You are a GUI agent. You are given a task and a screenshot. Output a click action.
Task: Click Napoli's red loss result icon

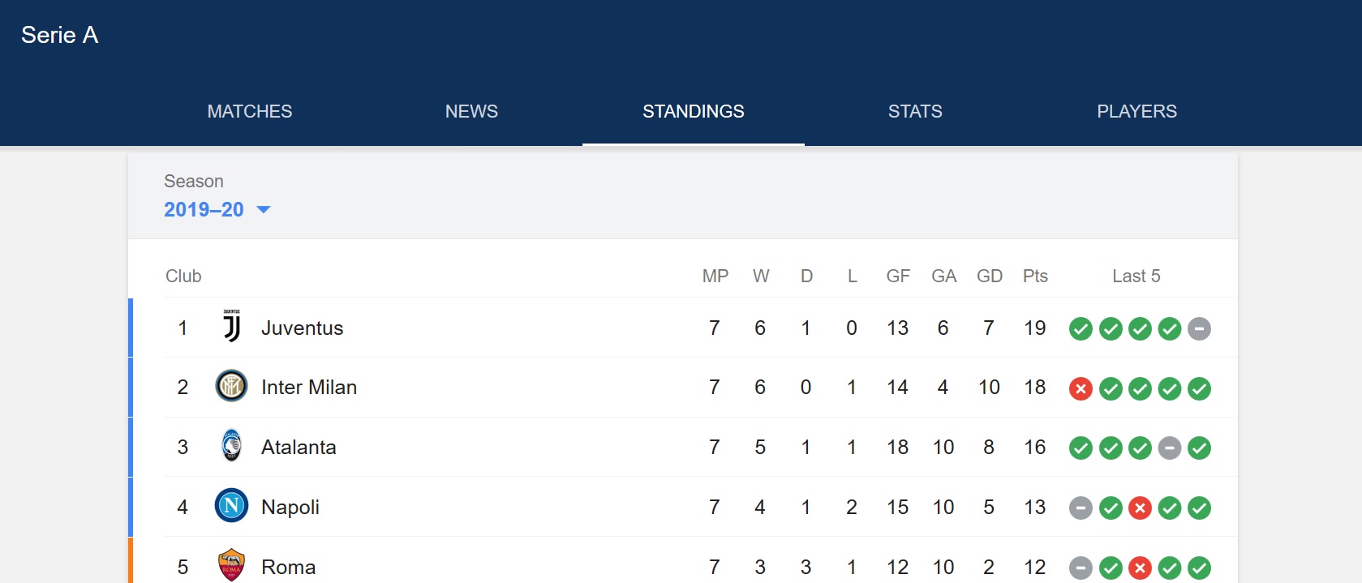click(x=1140, y=508)
